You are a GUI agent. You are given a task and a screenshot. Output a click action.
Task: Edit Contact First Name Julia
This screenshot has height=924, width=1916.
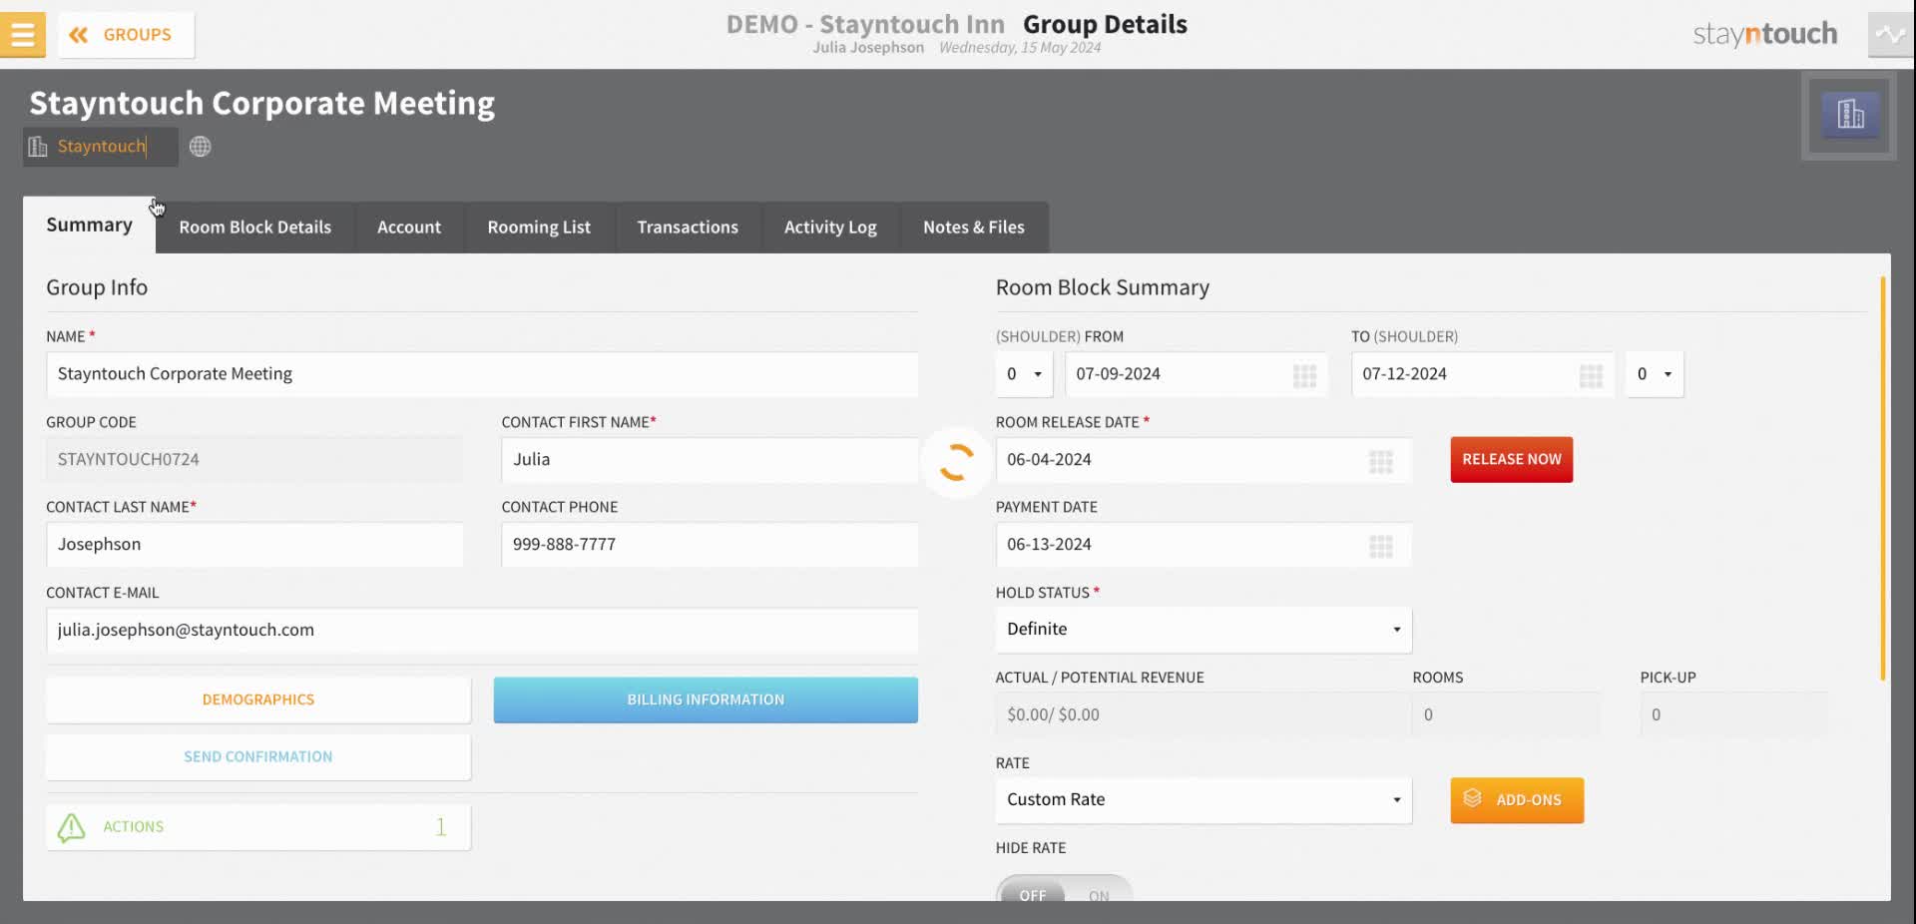pos(710,460)
